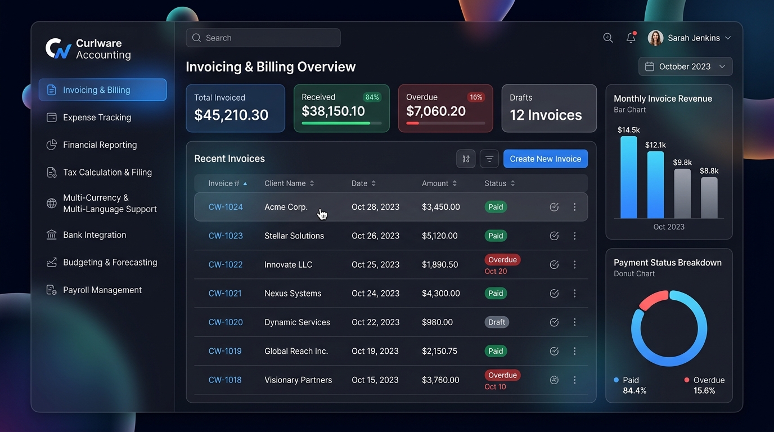Screen dimensions: 774x432
Task: Open invoice CW-1022 link
Action: (x=226, y=265)
